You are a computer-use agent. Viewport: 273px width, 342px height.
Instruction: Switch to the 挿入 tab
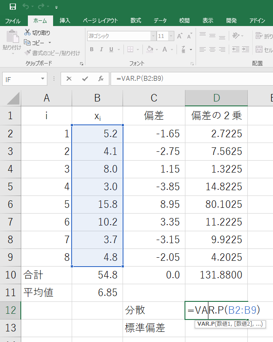(x=65, y=20)
